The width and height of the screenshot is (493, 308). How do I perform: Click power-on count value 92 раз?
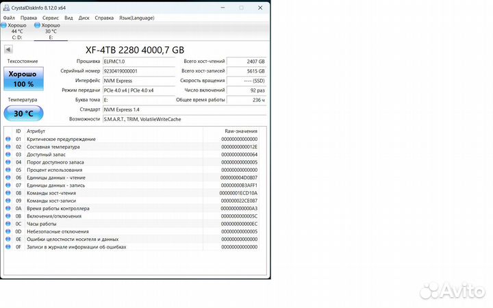tap(246, 90)
